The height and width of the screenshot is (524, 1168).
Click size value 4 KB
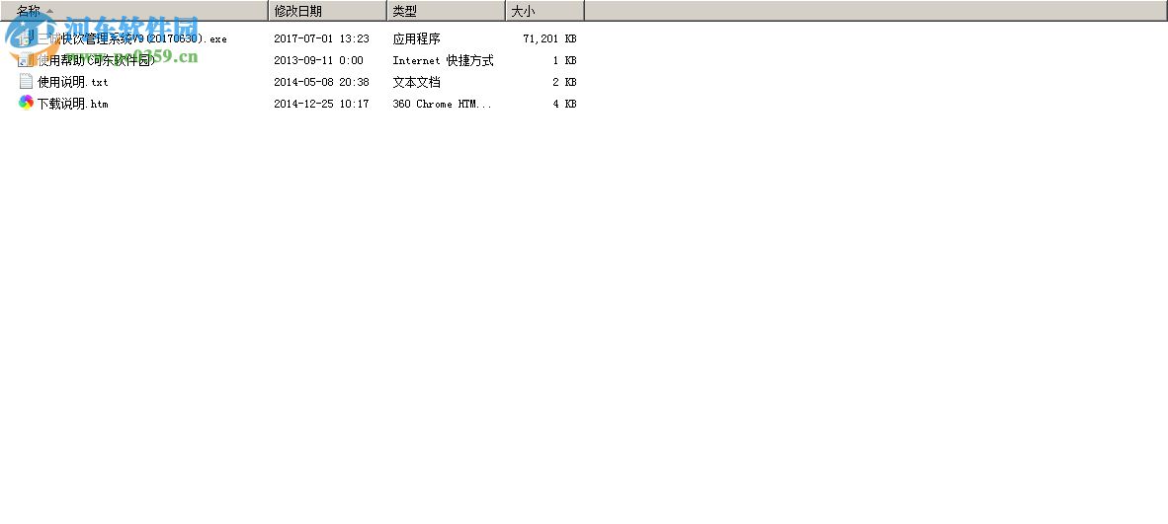click(564, 104)
